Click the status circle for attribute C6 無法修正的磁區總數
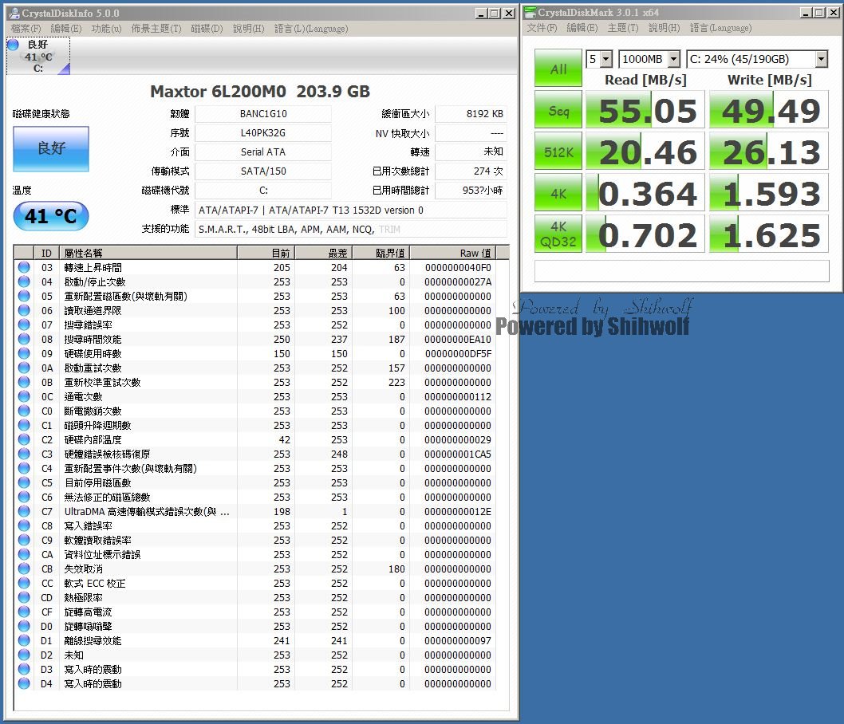Screen dimensions: 844x724 pos(24,497)
